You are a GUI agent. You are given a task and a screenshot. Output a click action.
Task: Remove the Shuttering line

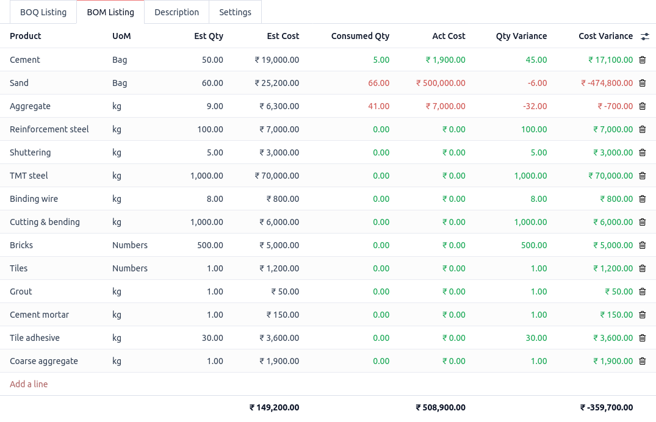pyautogui.click(x=642, y=152)
